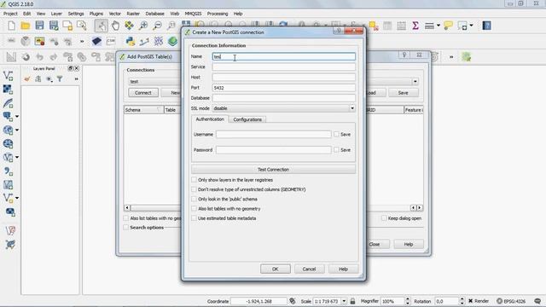
Task: Expand the second toolbar row overflow chevron
Action: click(x=82, y=42)
